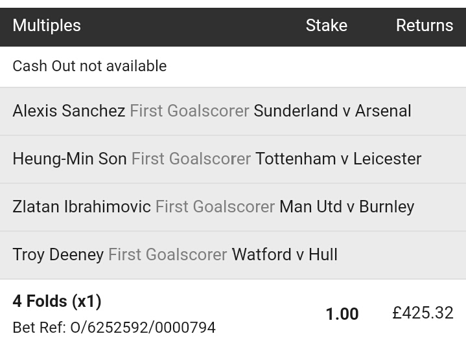Screen dimensions: 466x347
Task: Click the 4 Folds (x1) bet label
Action: pos(57,301)
